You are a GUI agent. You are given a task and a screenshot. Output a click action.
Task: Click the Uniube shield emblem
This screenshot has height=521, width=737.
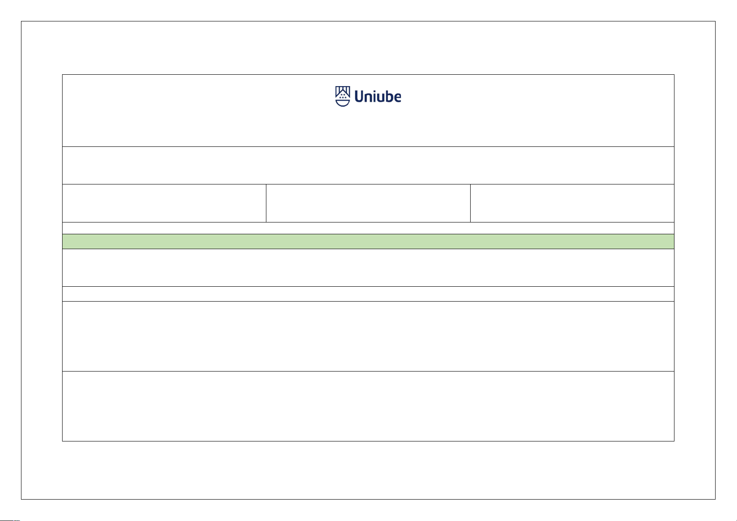coord(342,96)
